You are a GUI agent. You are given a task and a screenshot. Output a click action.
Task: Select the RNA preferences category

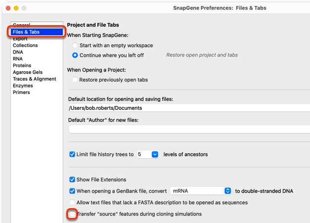(x=18, y=59)
